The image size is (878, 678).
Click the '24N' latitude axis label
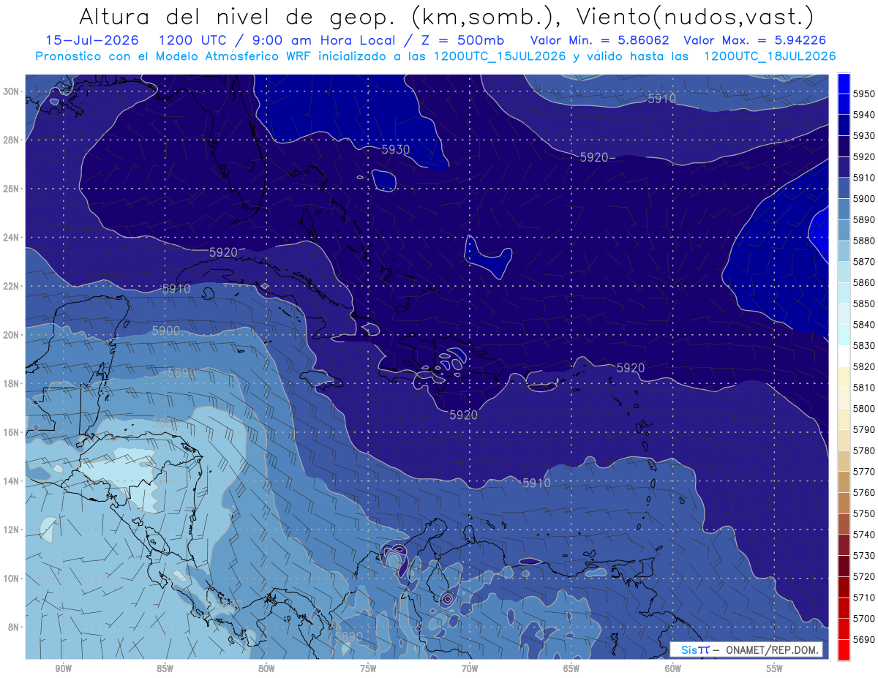(11, 237)
